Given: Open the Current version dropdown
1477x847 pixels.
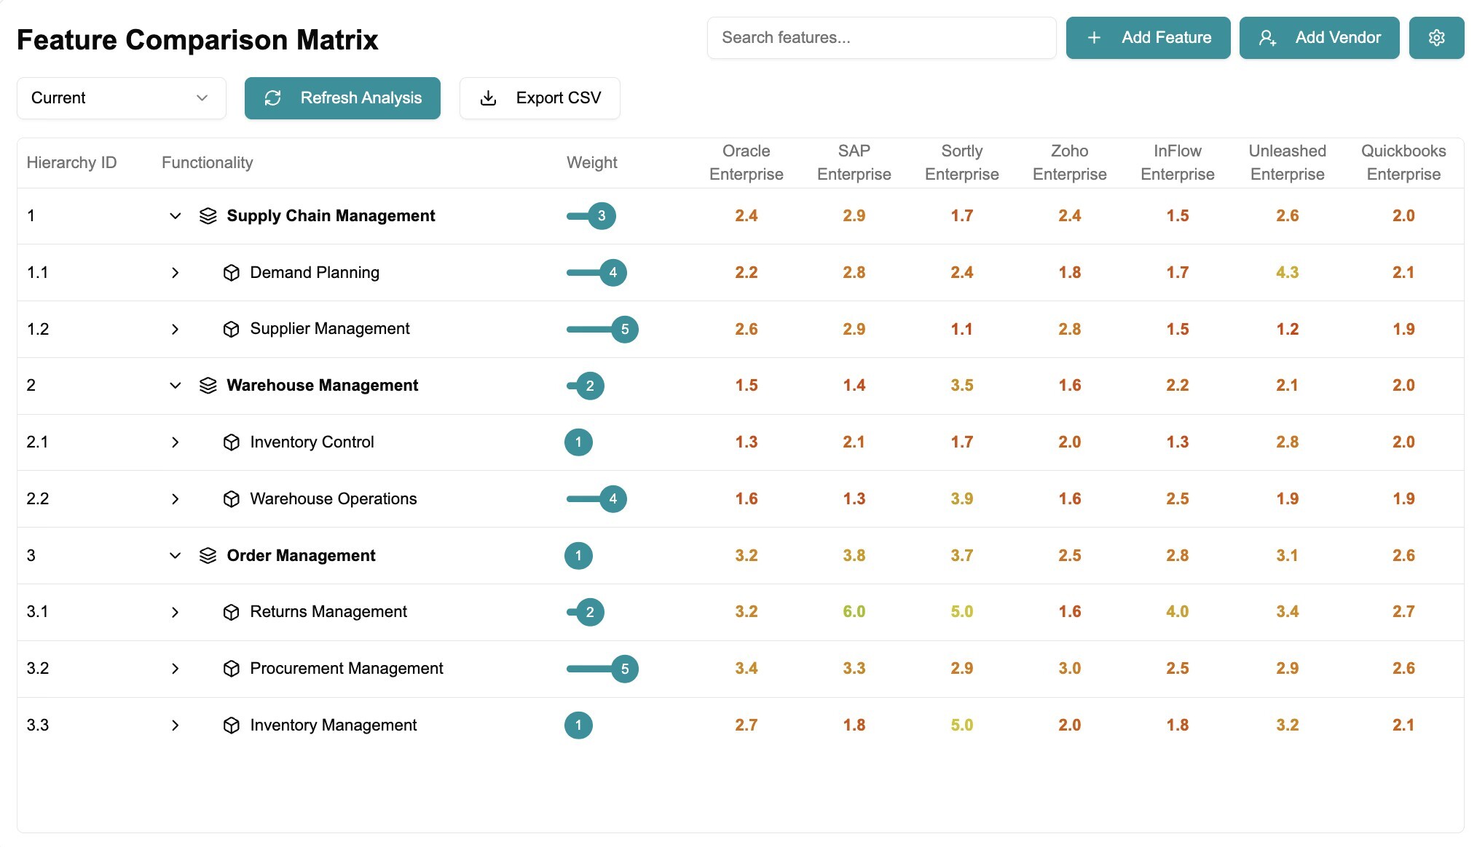Looking at the screenshot, I should tap(122, 98).
